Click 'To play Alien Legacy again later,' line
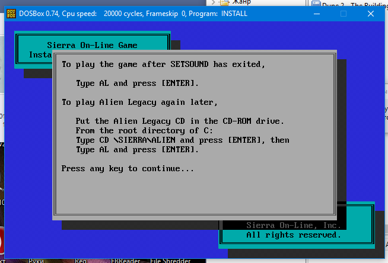This screenshot has width=388, height=263. coord(139,102)
